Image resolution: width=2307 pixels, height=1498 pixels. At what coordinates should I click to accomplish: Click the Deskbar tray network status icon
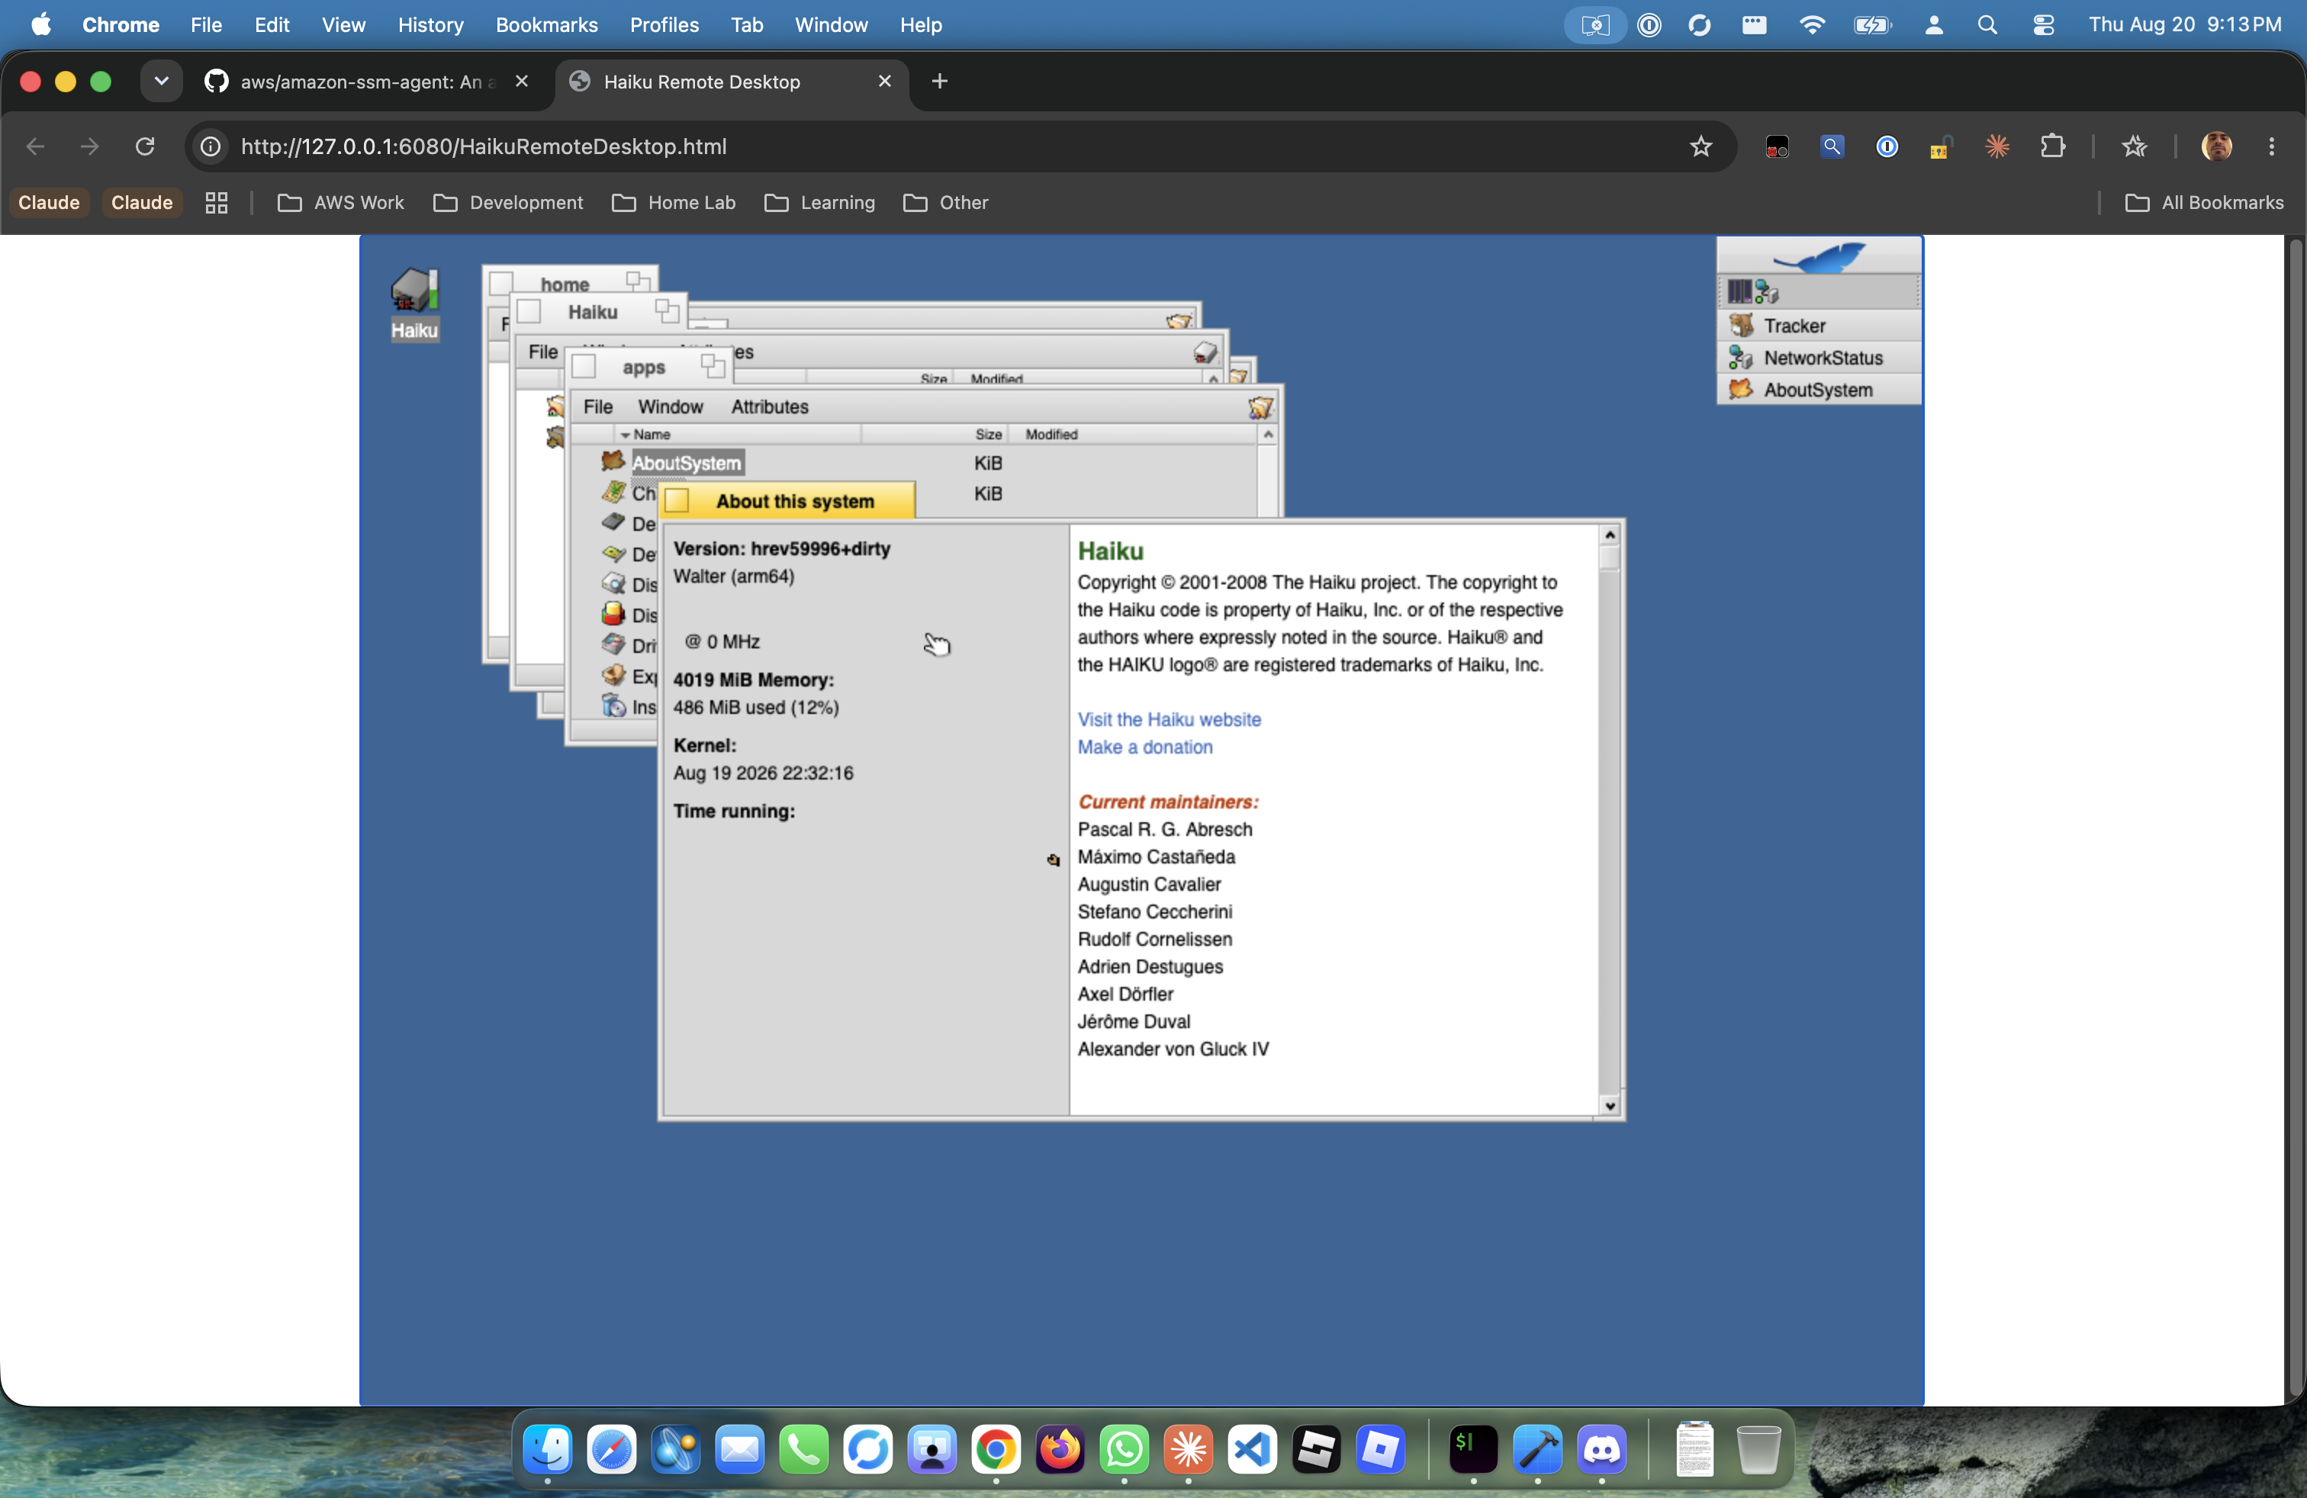click(x=1767, y=291)
